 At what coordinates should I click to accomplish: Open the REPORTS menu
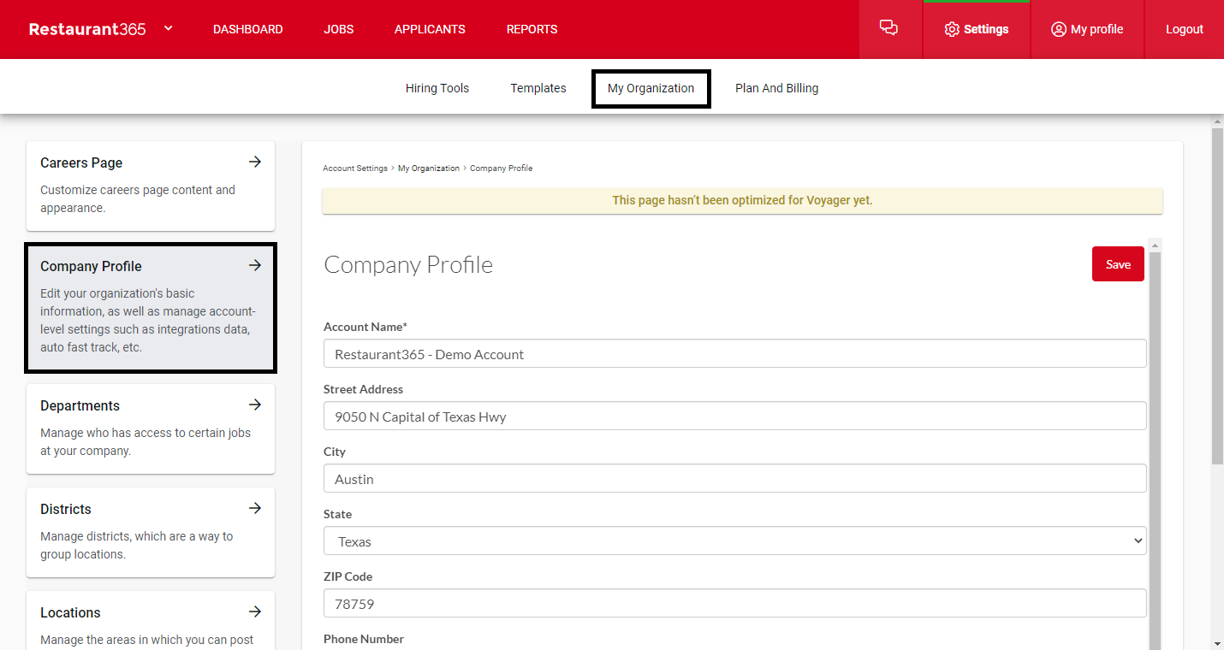(532, 29)
